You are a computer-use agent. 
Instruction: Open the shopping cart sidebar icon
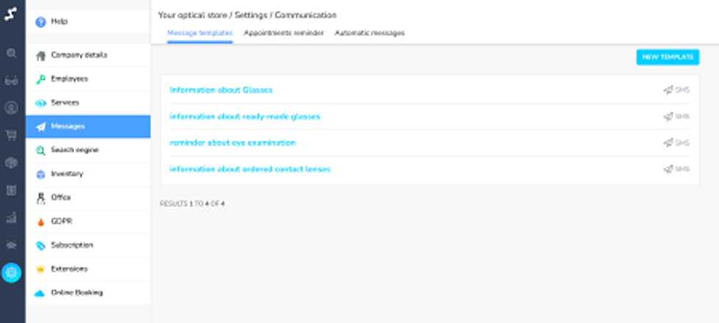click(12, 135)
